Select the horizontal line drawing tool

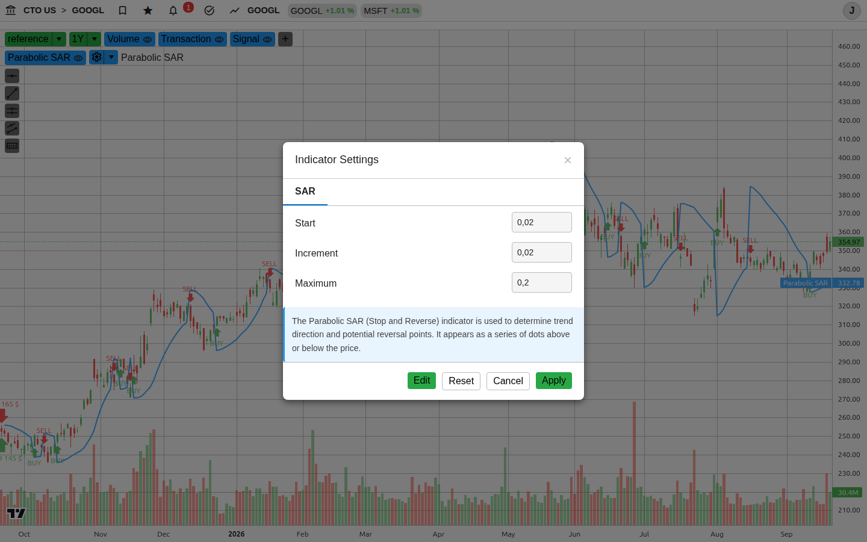point(12,76)
